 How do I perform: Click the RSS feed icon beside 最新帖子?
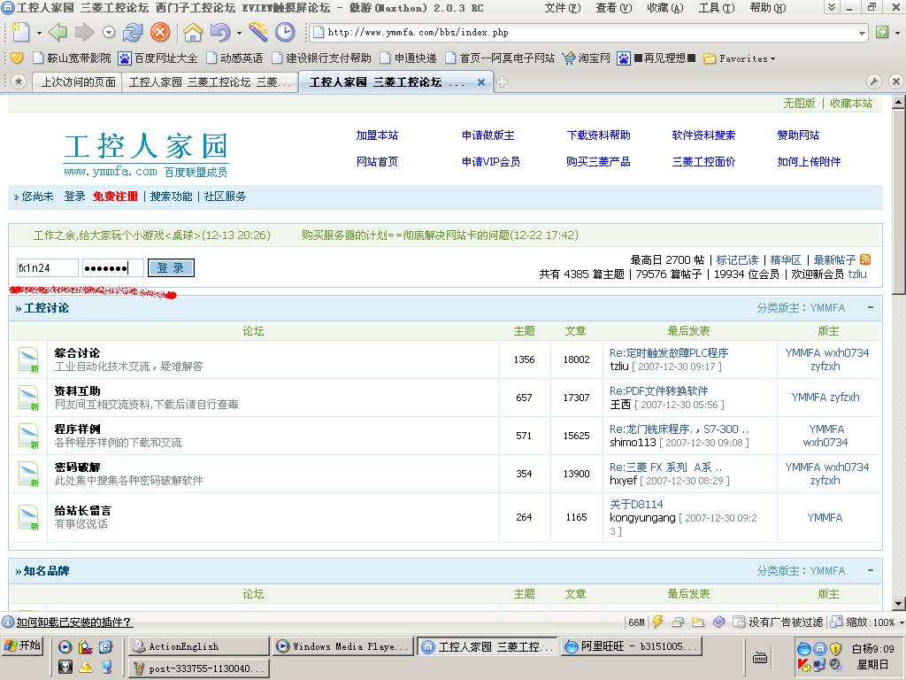865,259
